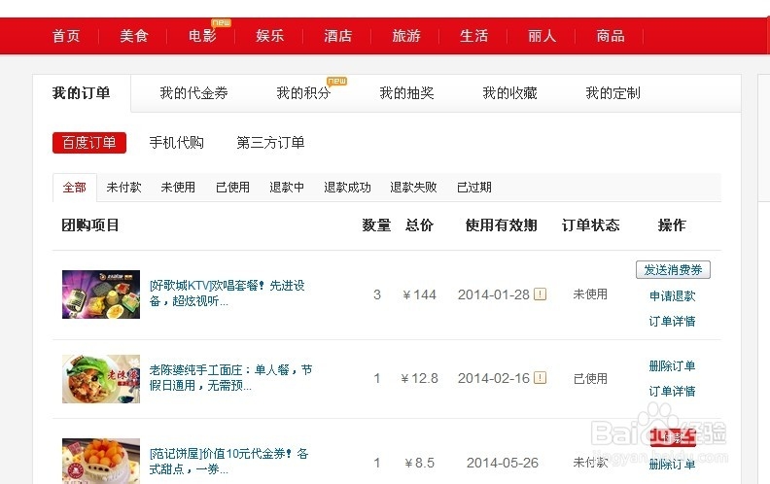
Task: Open the 电影 category in the red bar
Action: pos(202,36)
